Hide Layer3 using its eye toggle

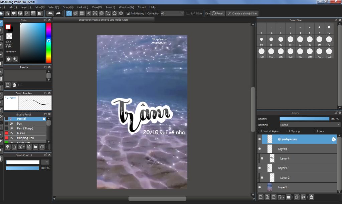(x=260, y=168)
